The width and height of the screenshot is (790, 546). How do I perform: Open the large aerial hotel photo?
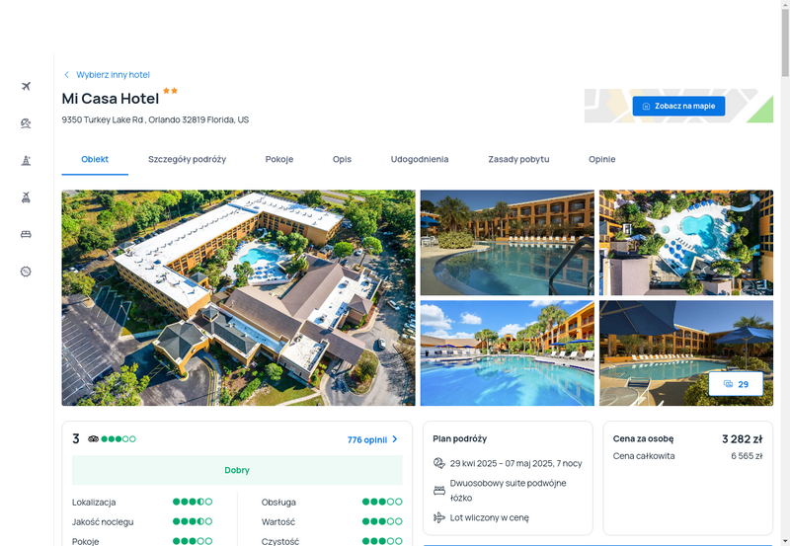tap(238, 297)
